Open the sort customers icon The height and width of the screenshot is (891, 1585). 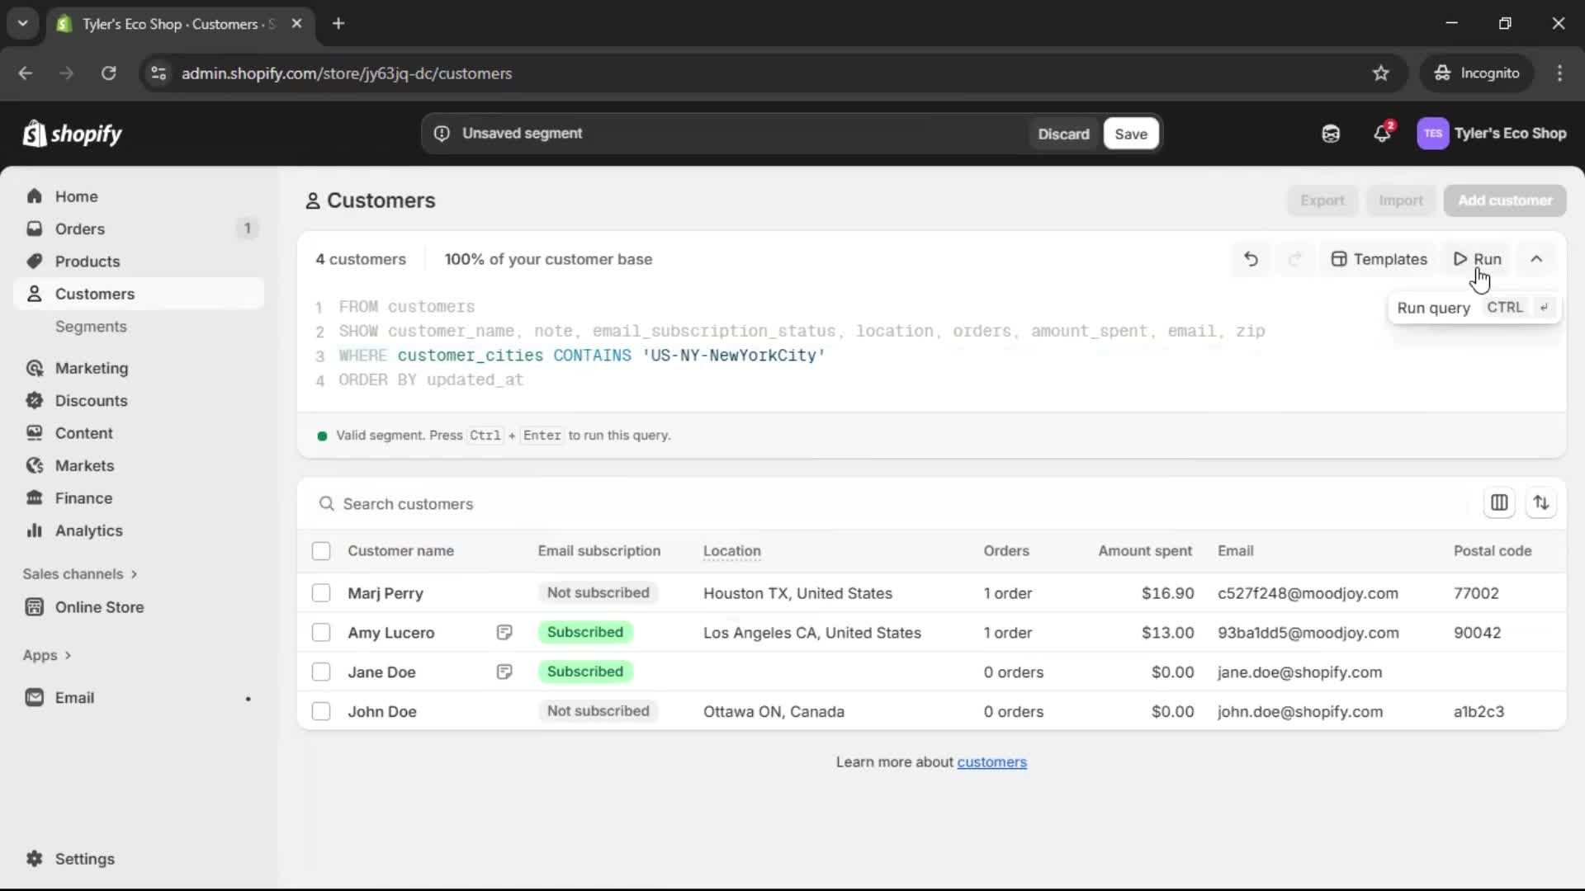click(1540, 502)
